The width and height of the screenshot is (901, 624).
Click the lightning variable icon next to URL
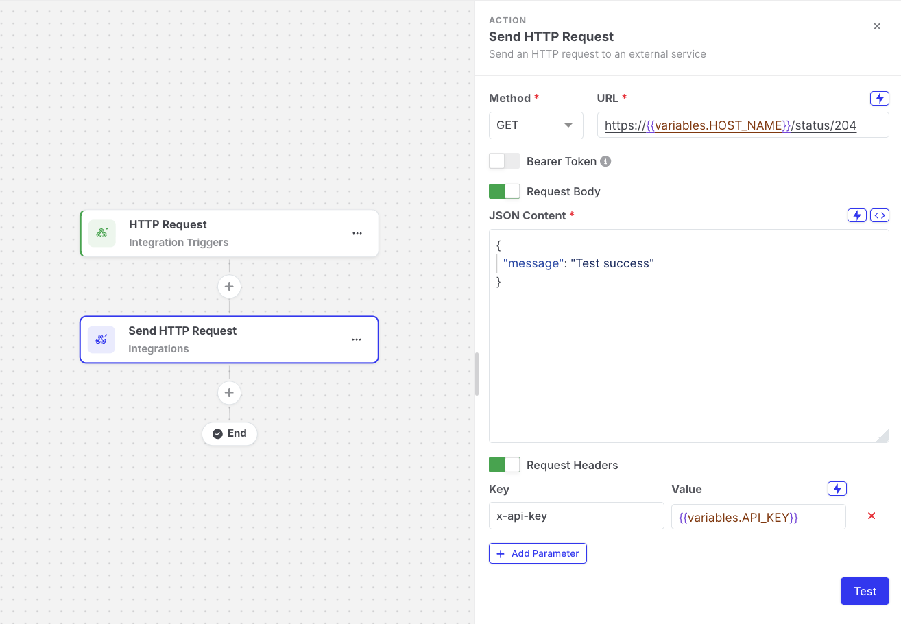[x=880, y=98]
